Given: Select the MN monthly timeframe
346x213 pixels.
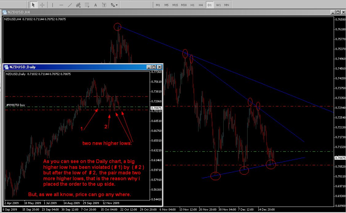Looking at the screenshot, I should tap(226, 5).
